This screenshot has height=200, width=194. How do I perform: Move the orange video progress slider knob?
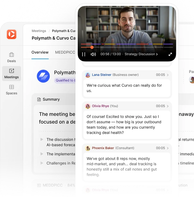click(92, 47)
